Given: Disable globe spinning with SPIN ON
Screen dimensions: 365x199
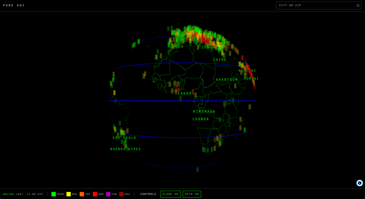Looking at the screenshot, I should point(192,194).
